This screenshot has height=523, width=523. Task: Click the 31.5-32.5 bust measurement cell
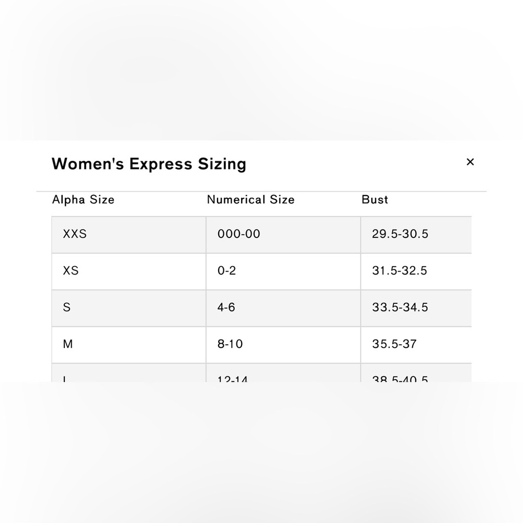[x=416, y=271]
